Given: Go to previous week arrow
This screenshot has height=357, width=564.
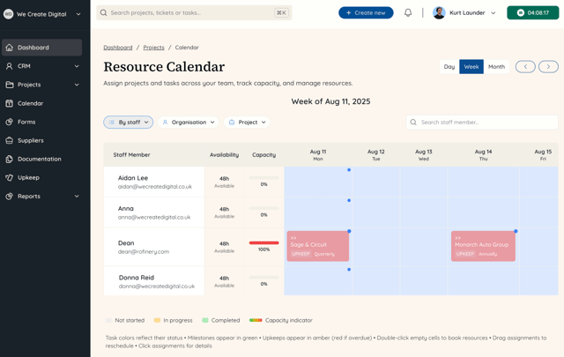Looking at the screenshot, I should [x=525, y=67].
